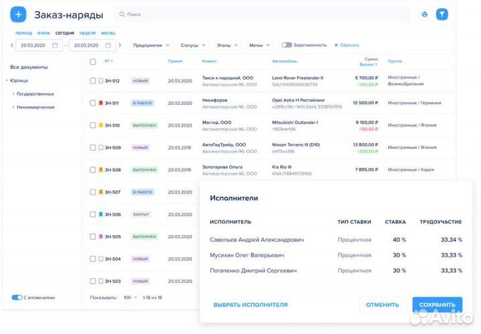Click ВЫБРАТЬ ИСПОЛНИТЕЛЯ link
The height and width of the screenshot is (334, 481).
251,305
